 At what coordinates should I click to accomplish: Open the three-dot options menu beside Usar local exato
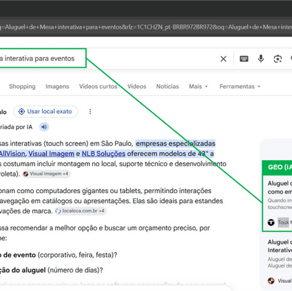click(x=90, y=111)
